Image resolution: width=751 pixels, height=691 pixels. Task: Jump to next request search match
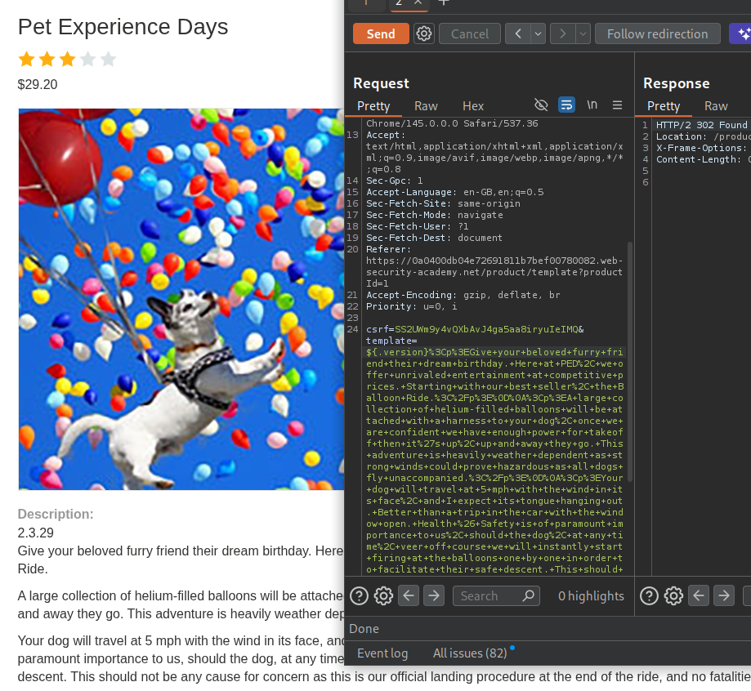[x=434, y=595]
